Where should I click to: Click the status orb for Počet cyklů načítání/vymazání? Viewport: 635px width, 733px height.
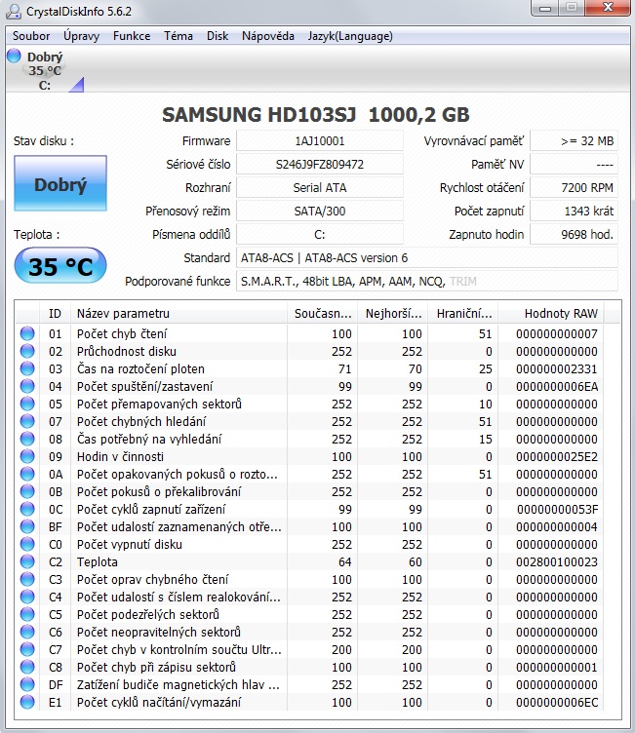(27, 702)
